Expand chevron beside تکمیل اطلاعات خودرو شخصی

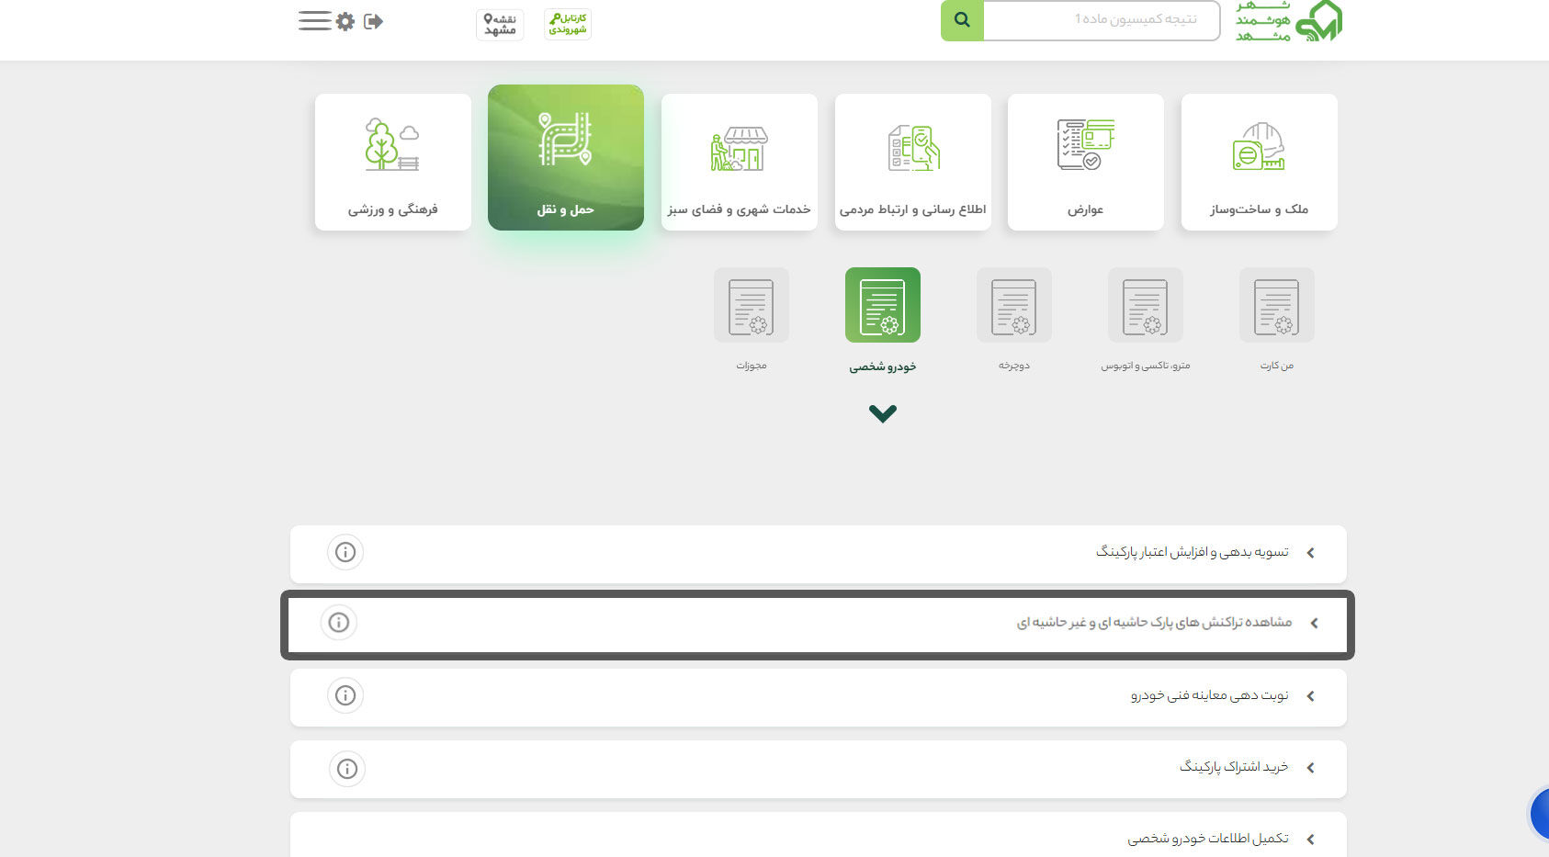[x=1311, y=840]
